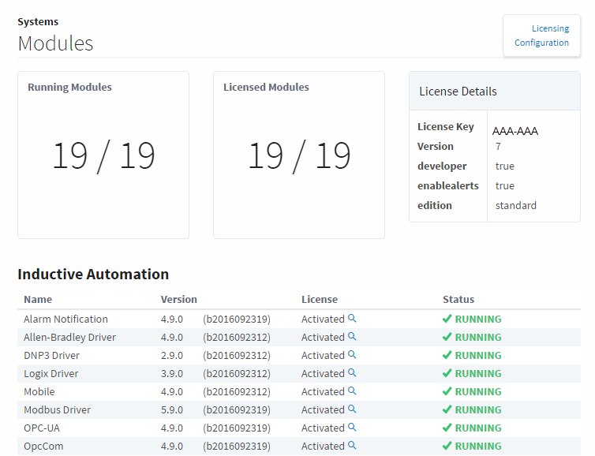Screen dimensions: 595x456
Task: Click the Mobile module license magnifier
Action: (x=353, y=391)
